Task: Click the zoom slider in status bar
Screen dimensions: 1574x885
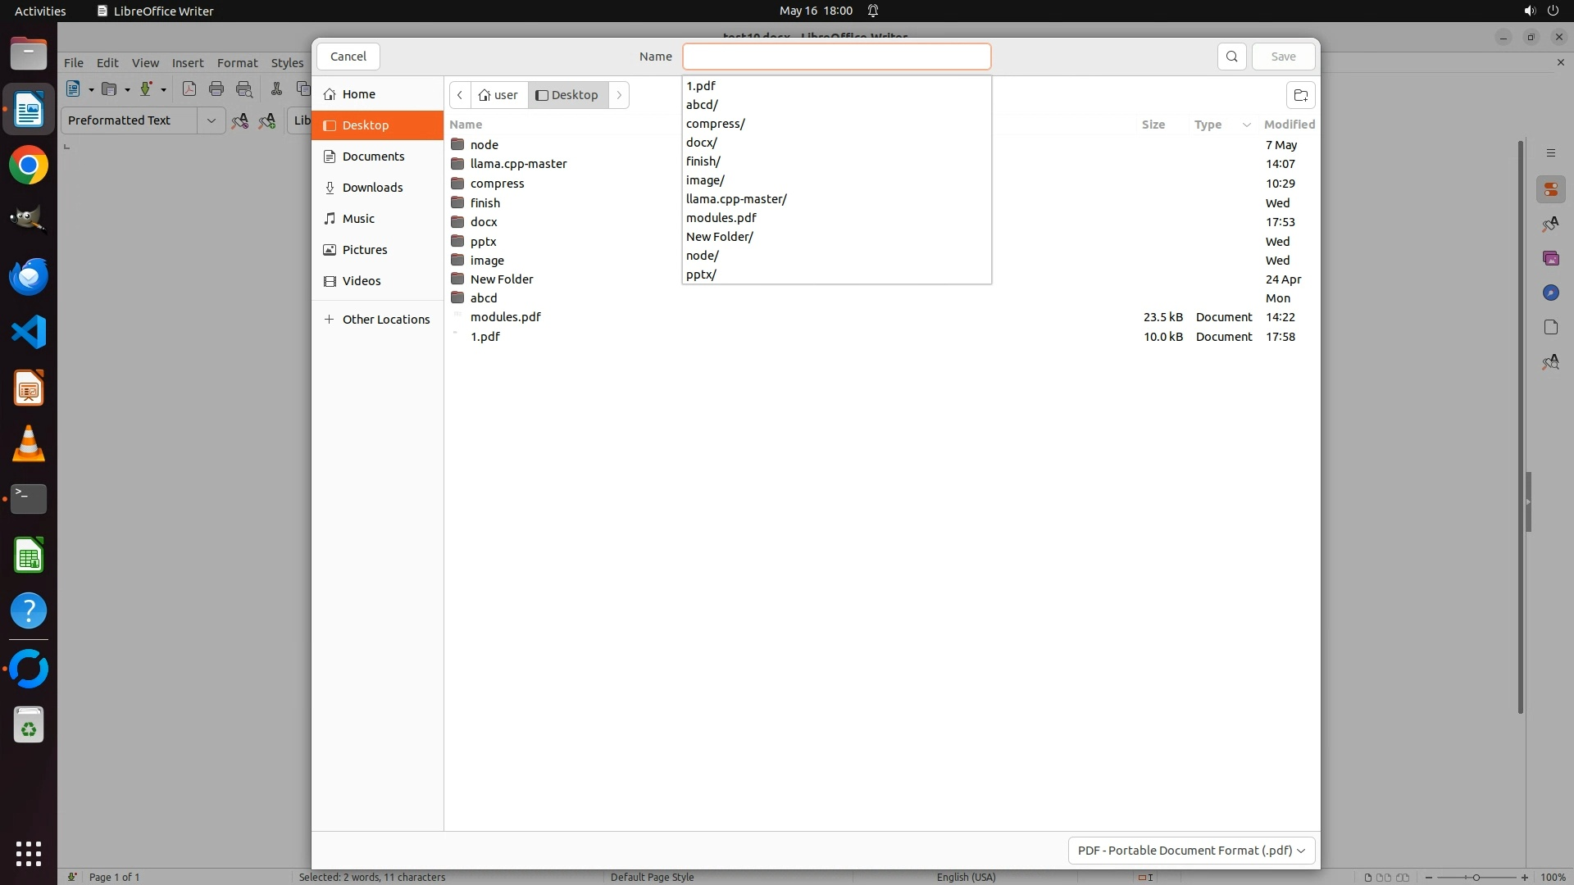Action: point(1476,877)
